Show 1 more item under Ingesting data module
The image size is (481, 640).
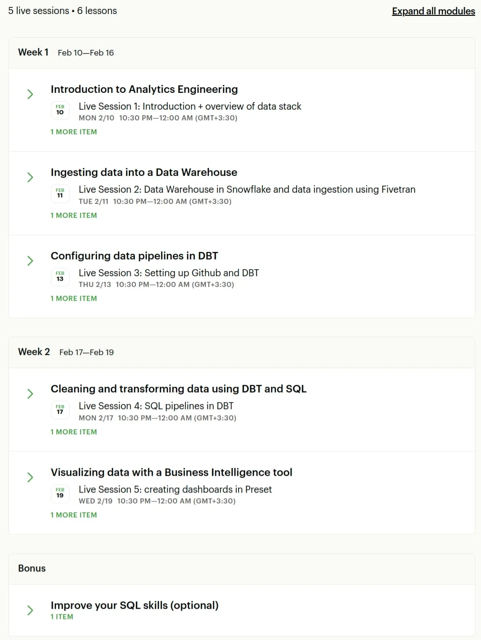74,216
